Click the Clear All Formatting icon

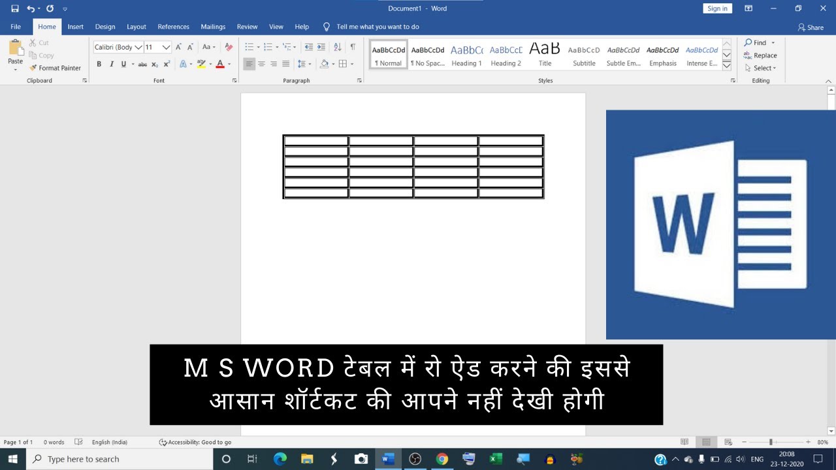pyautogui.click(x=228, y=47)
